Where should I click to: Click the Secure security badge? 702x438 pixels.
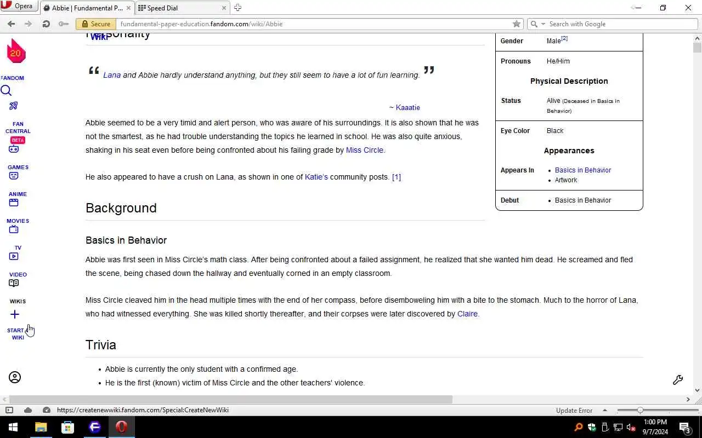(96, 24)
